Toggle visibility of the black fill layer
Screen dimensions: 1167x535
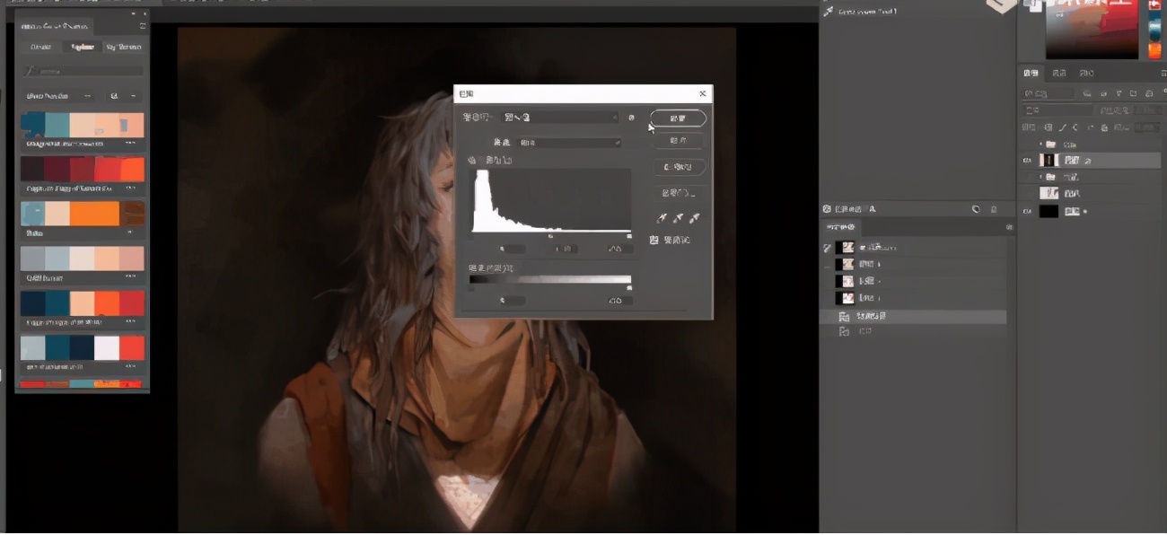point(1028,211)
